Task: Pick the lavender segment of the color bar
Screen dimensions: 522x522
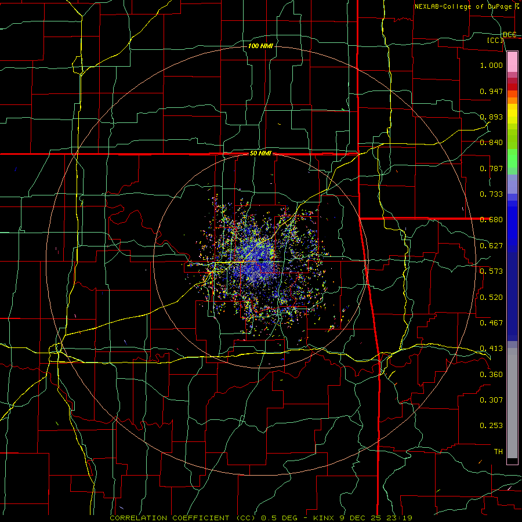Action: pyautogui.click(x=512, y=184)
